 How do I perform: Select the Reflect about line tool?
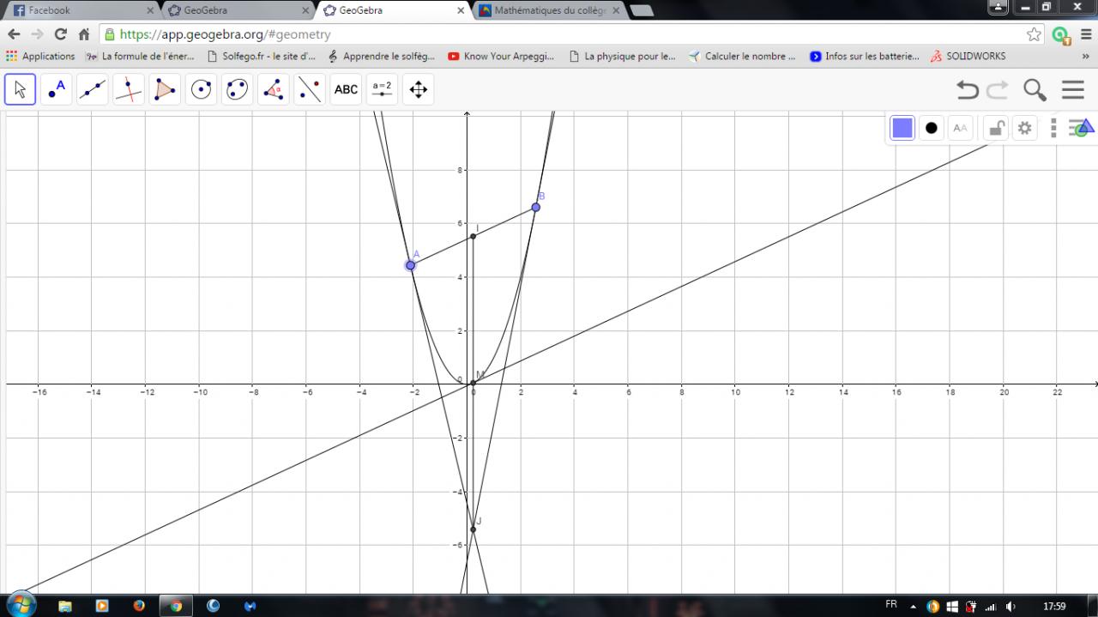310,89
